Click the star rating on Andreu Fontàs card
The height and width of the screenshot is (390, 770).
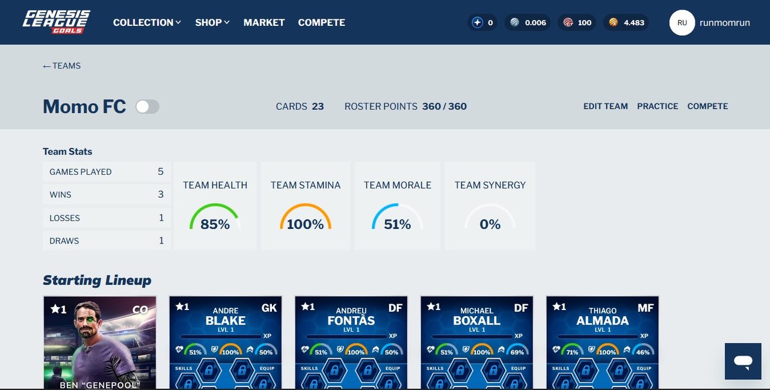(x=308, y=306)
